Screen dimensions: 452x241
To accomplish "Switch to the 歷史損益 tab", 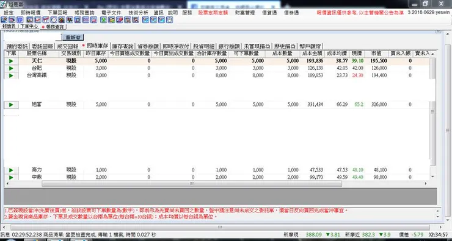I will (285, 46).
